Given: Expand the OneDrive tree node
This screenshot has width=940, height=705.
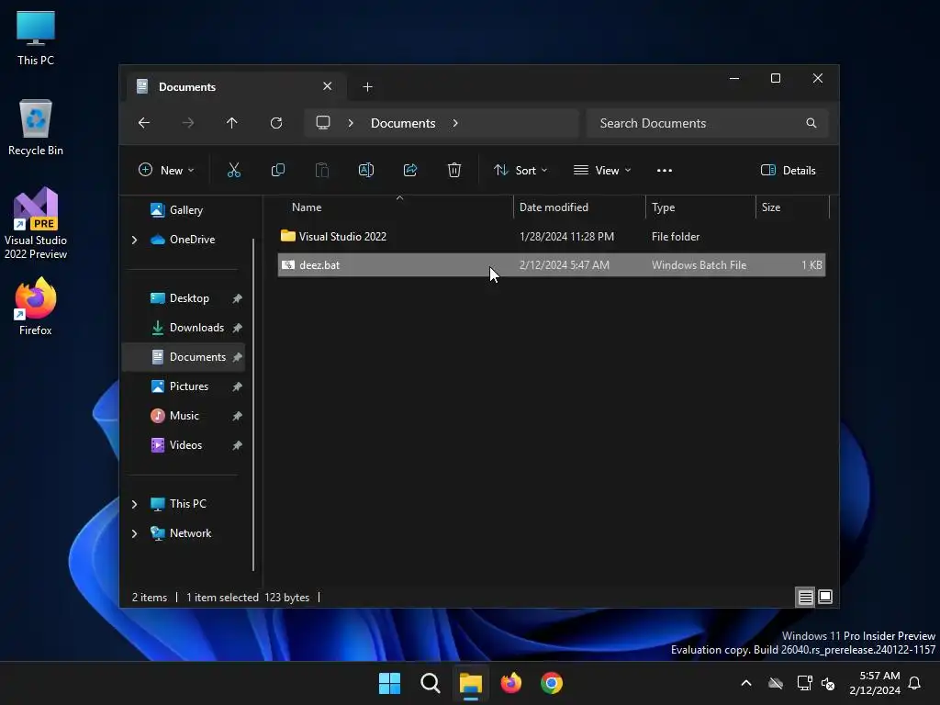Looking at the screenshot, I should (134, 240).
